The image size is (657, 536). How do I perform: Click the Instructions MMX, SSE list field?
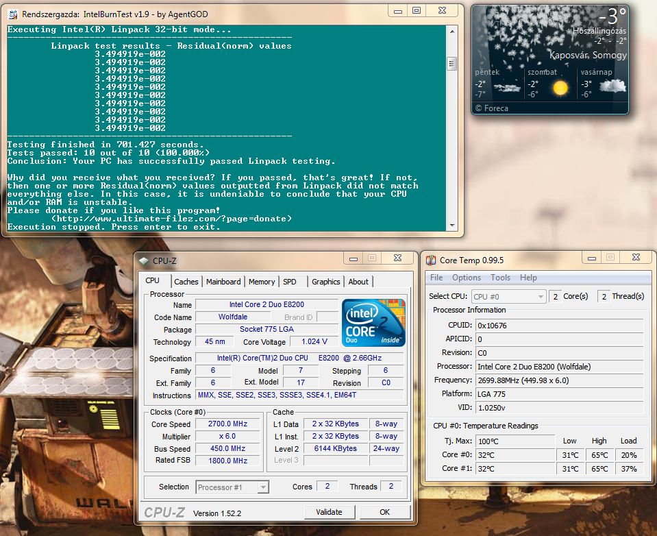[x=299, y=395]
